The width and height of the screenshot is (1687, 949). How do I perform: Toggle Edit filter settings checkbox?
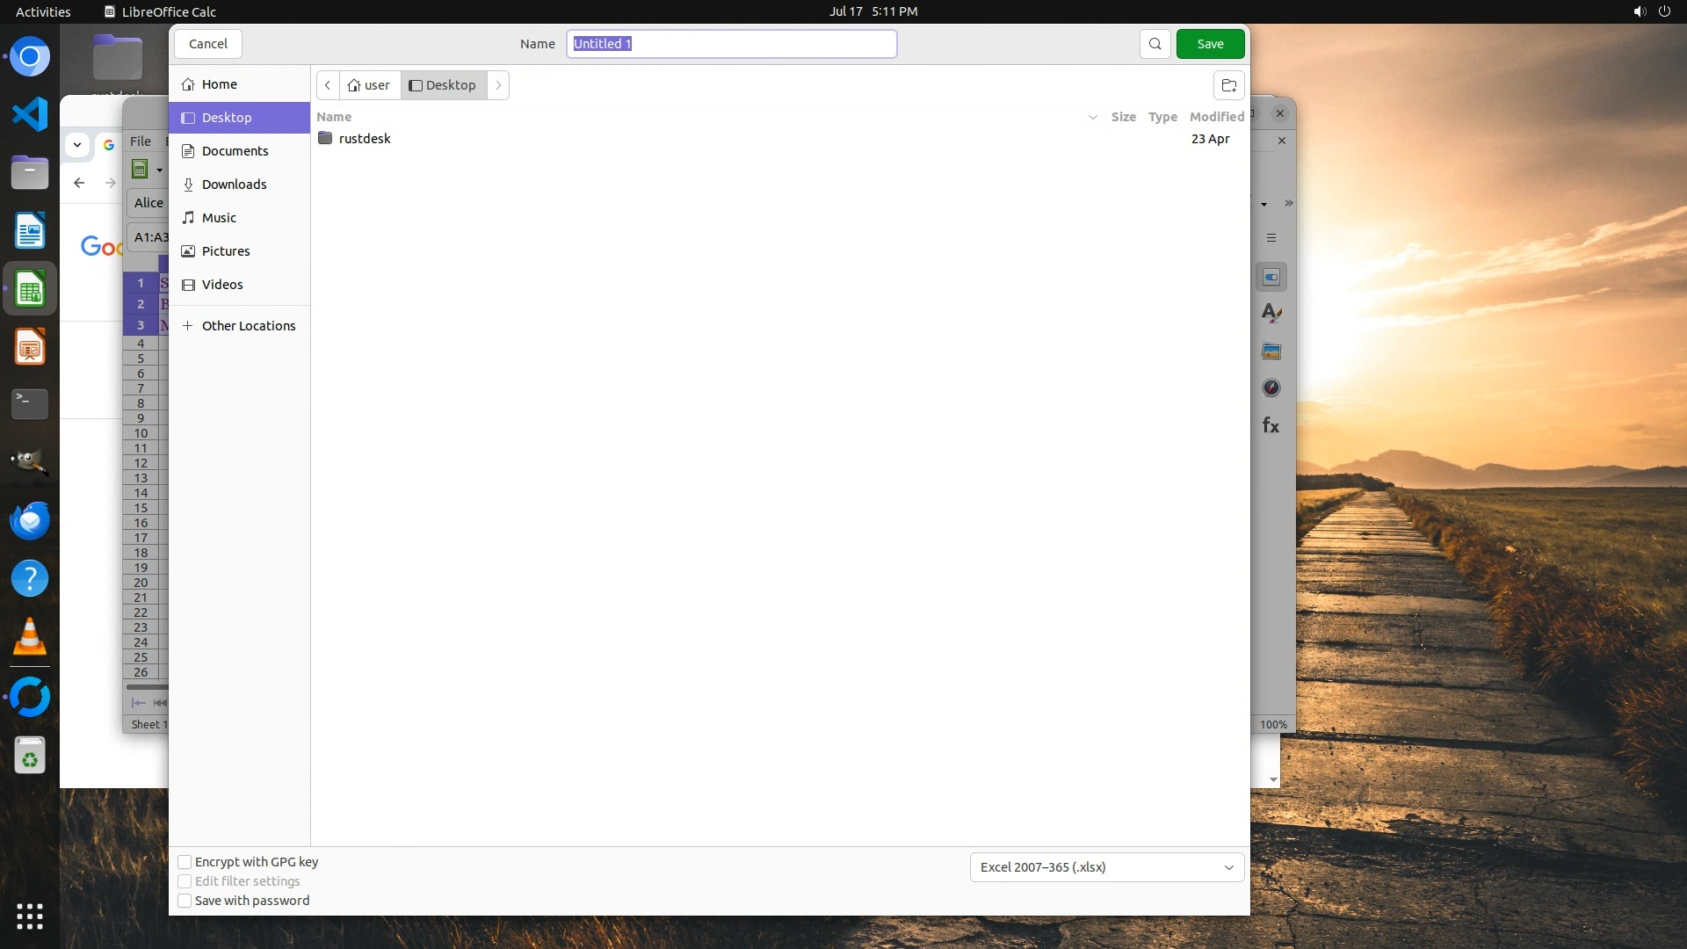pyautogui.click(x=185, y=881)
